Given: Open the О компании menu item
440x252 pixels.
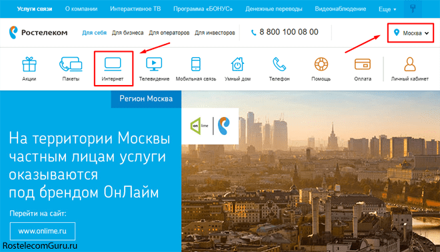Looking at the screenshot, I should [81, 9].
